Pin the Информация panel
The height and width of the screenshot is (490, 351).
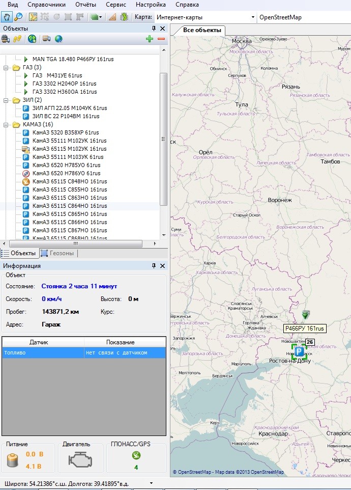154,266
